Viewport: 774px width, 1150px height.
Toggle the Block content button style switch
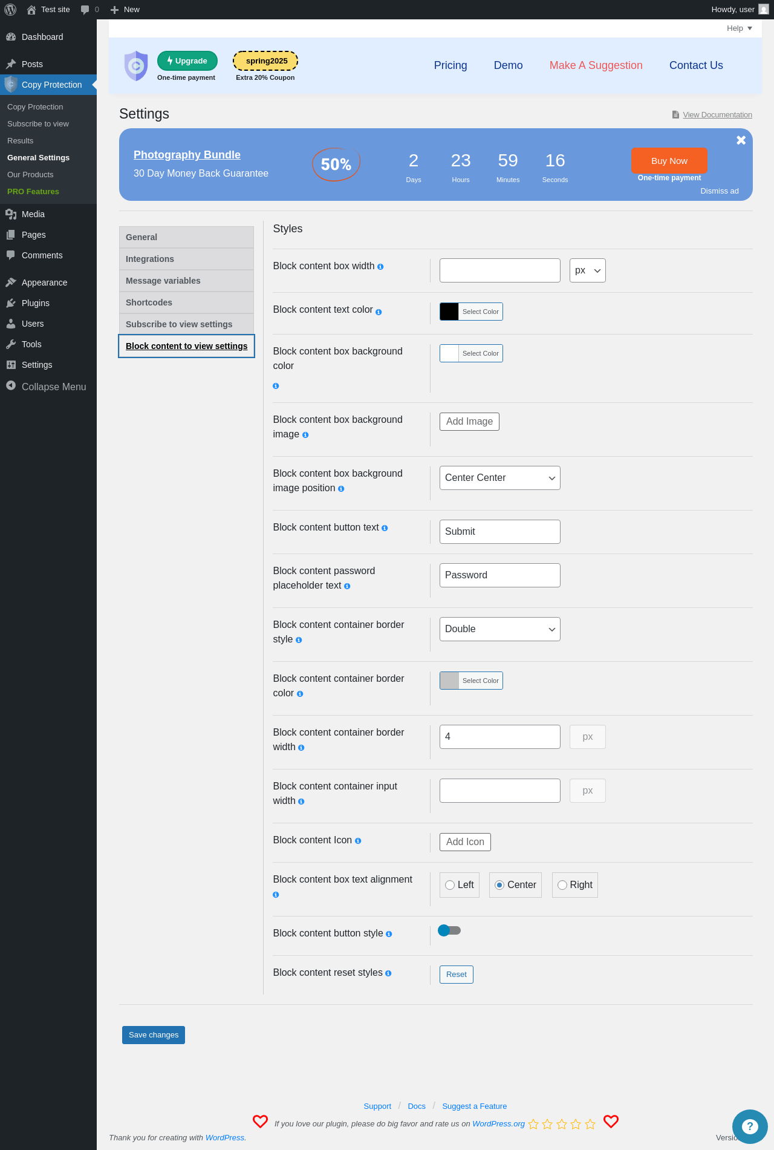[x=449, y=930]
